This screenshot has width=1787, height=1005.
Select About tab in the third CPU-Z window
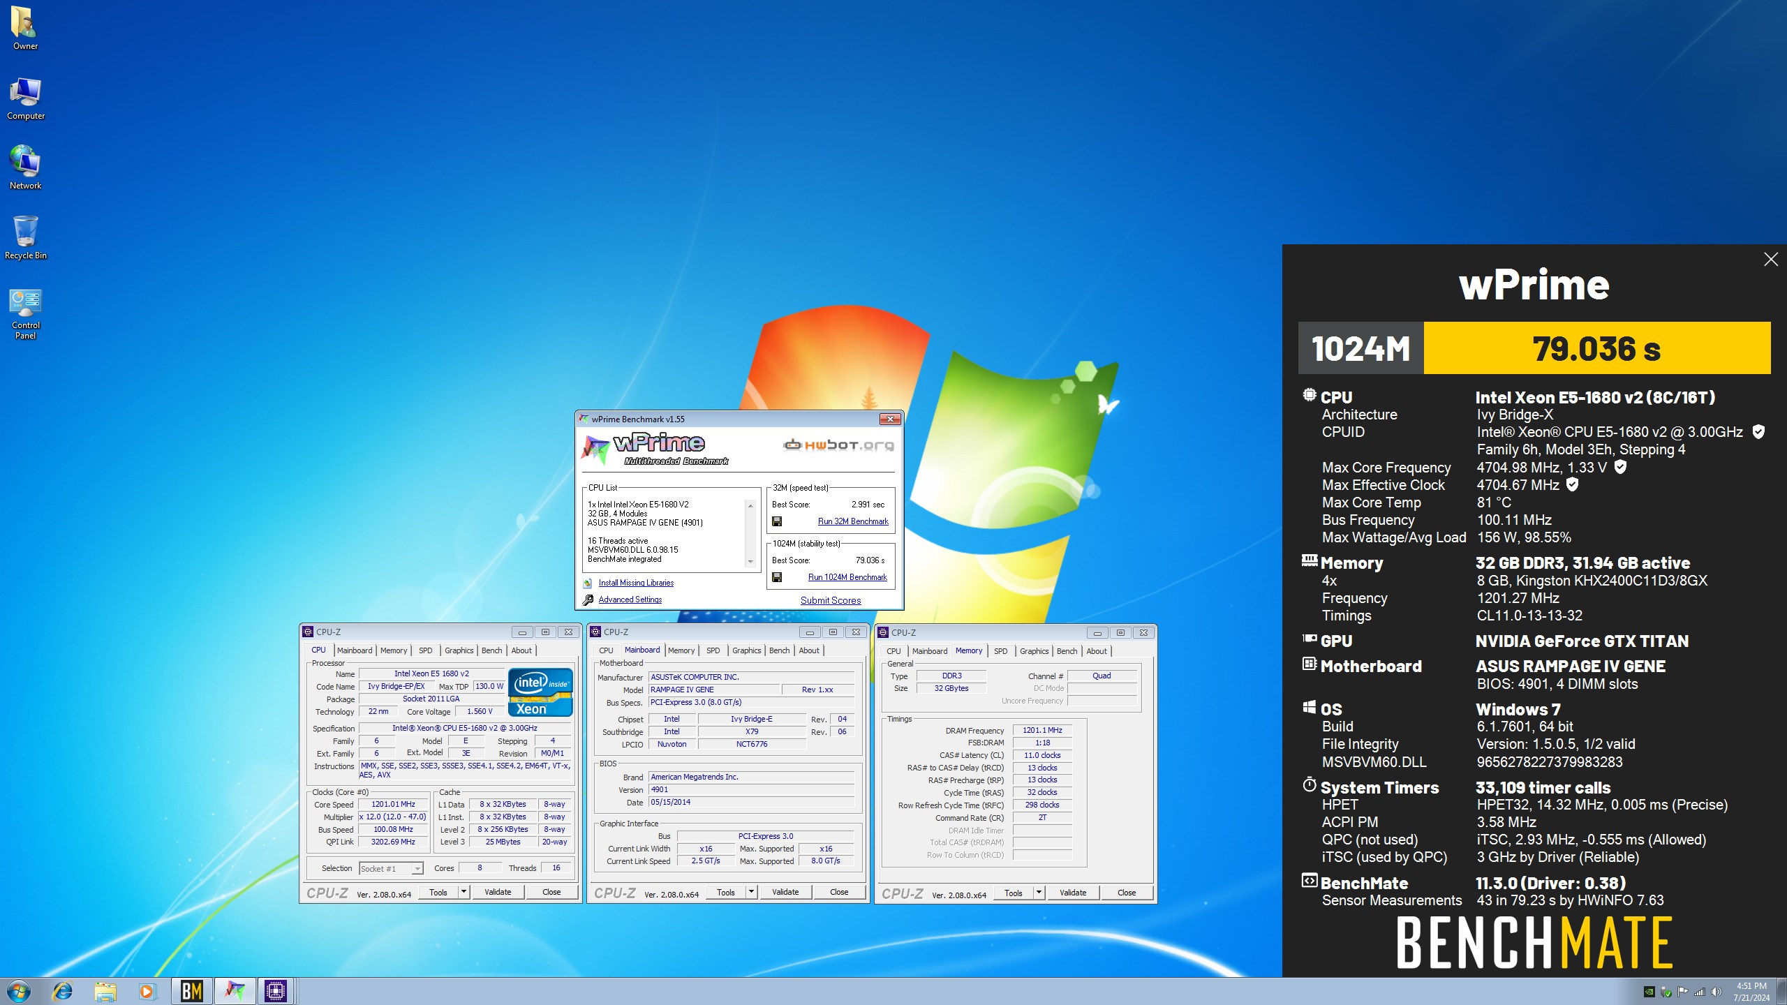click(x=1096, y=651)
